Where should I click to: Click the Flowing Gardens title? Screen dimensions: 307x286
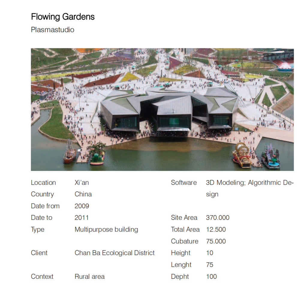[63, 17]
